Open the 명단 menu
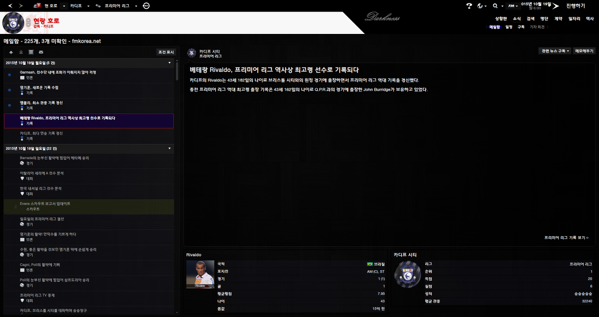Viewport: 599px width, 317px height. (545, 18)
